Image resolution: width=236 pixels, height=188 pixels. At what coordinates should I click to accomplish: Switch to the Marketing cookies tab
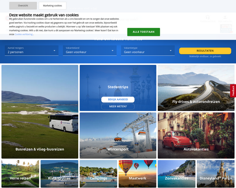click(x=52, y=6)
